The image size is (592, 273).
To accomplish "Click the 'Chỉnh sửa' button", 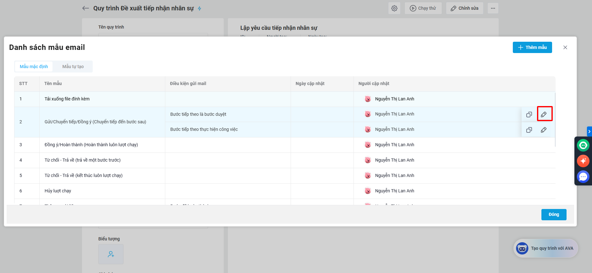I will [465, 8].
